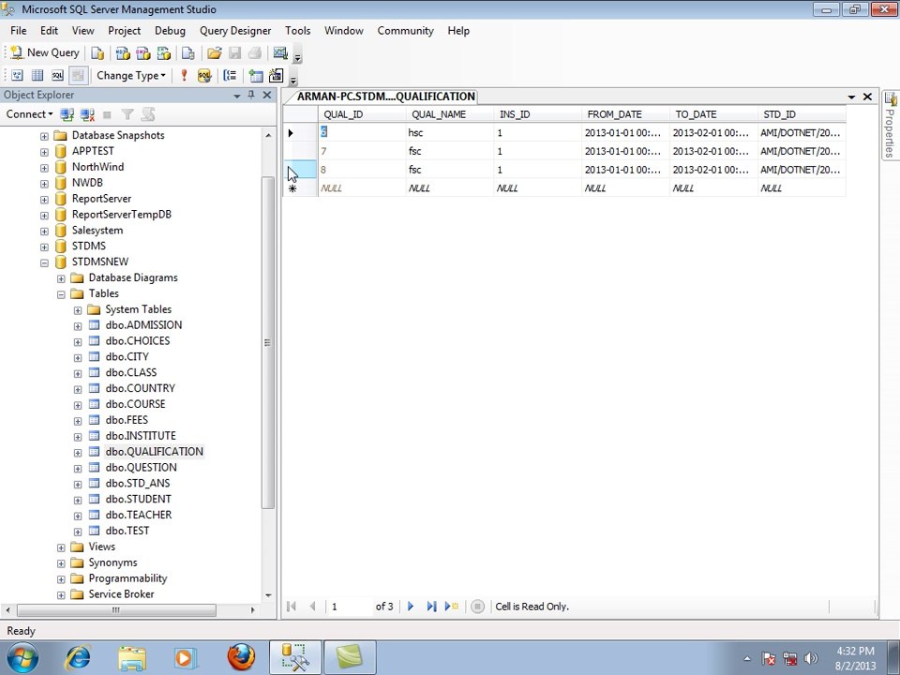The width and height of the screenshot is (900, 675).
Task: Click the QUAL_NAME column header
Action: pyautogui.click(x=449, y=114)
